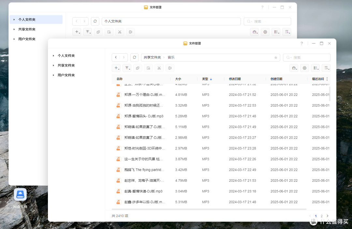Image resolution: width=352 pixels, height=229 pixels.
Task: Open settings gear in front window toolbar
Action: tap(305, 68)
